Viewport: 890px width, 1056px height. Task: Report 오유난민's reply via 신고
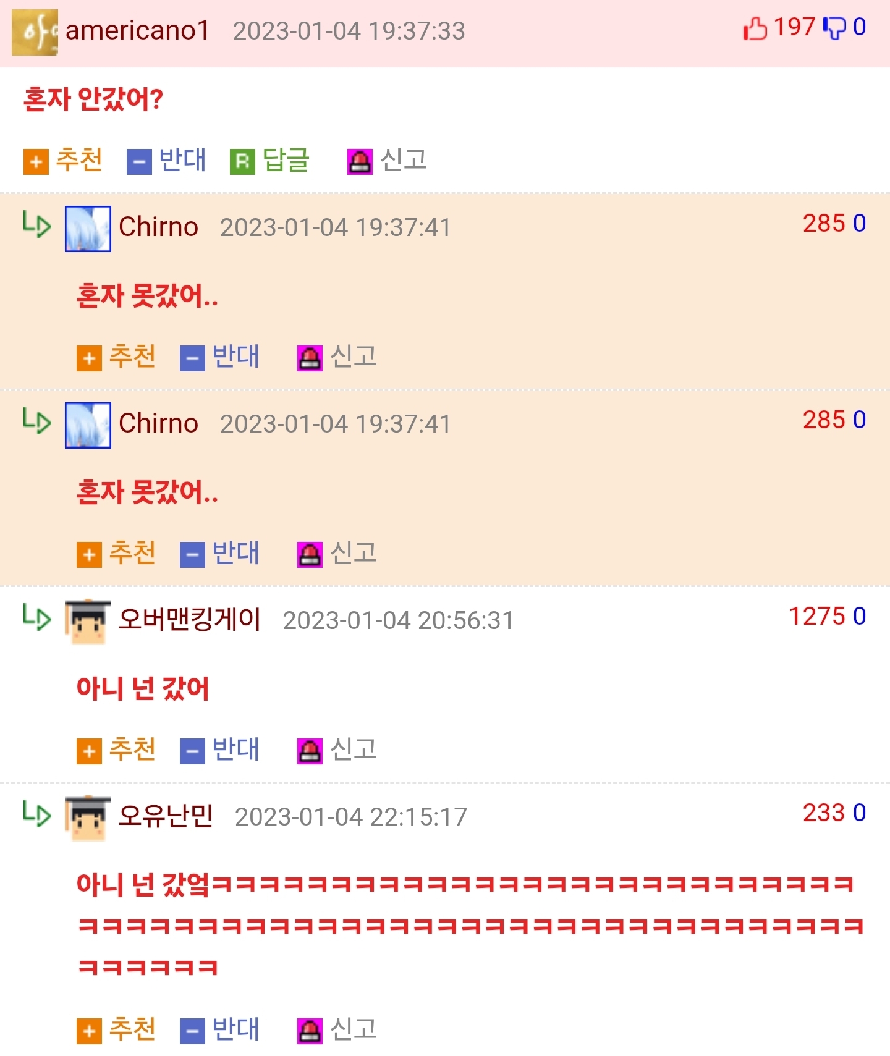(337, 1030)
